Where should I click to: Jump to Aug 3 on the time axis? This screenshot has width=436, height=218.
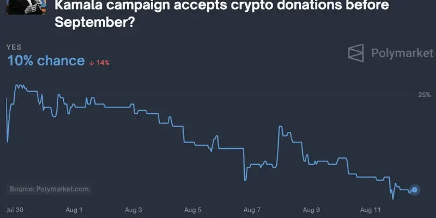pos(134,209)
